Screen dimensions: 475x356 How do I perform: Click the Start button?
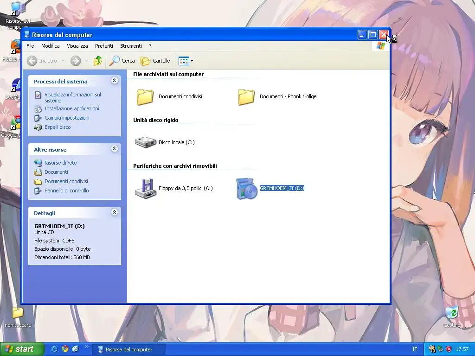click(22, 350)
